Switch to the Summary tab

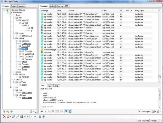click(x=22, y=6)
